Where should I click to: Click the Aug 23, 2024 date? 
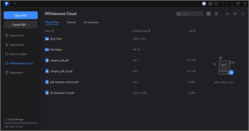(140, 93)
